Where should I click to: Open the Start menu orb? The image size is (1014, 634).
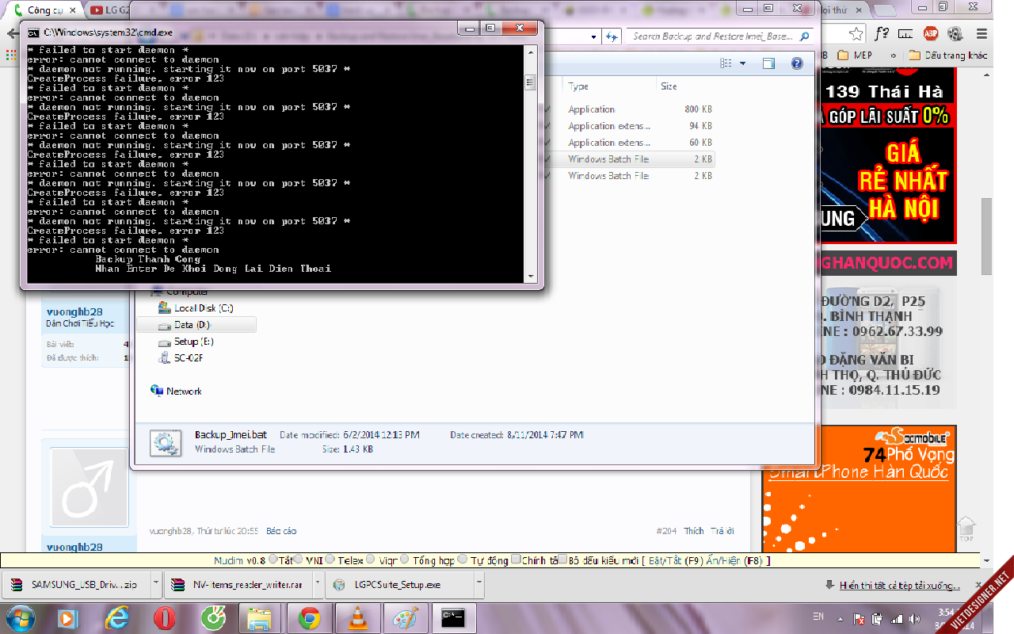(x=19, y=617)
